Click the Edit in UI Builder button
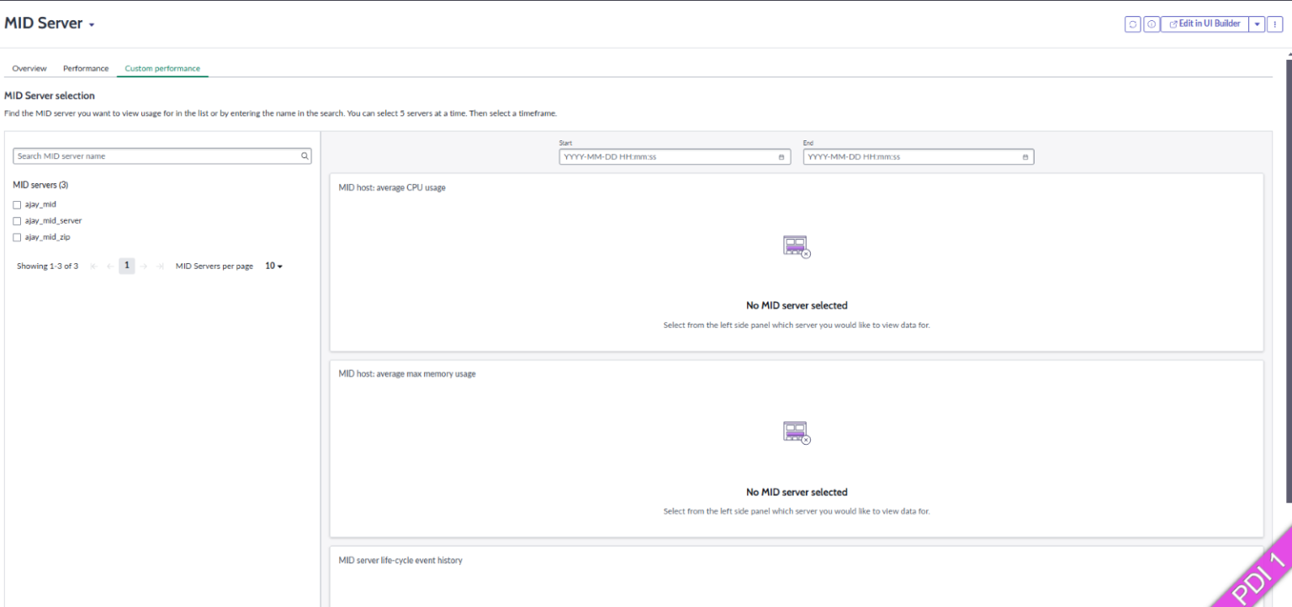This screenshot has width=1292, height=607. point(1205,24)
